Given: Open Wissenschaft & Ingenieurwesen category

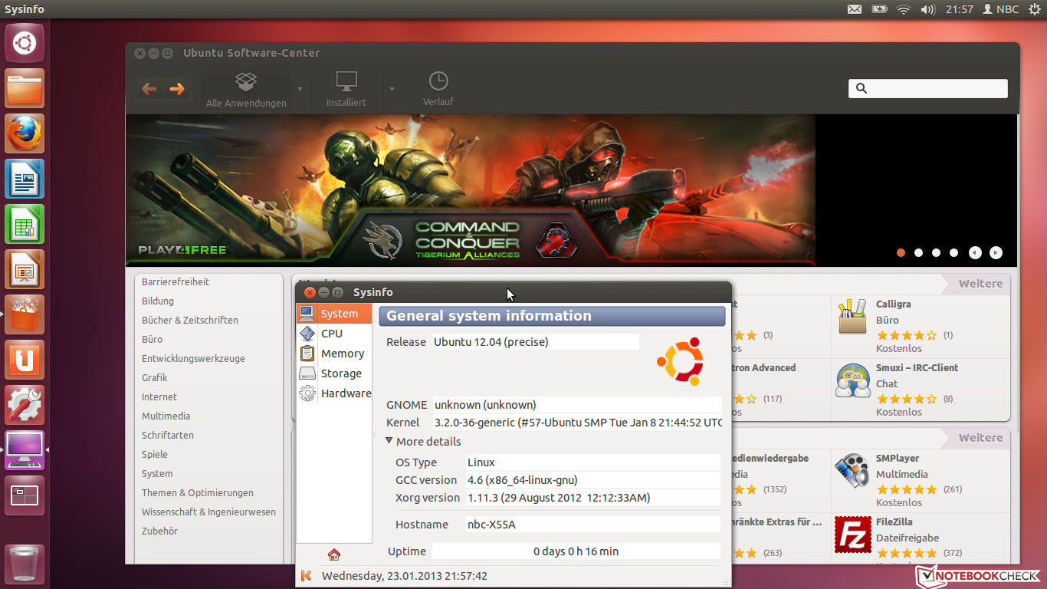Looking at the screenshot, I should 208,512.
